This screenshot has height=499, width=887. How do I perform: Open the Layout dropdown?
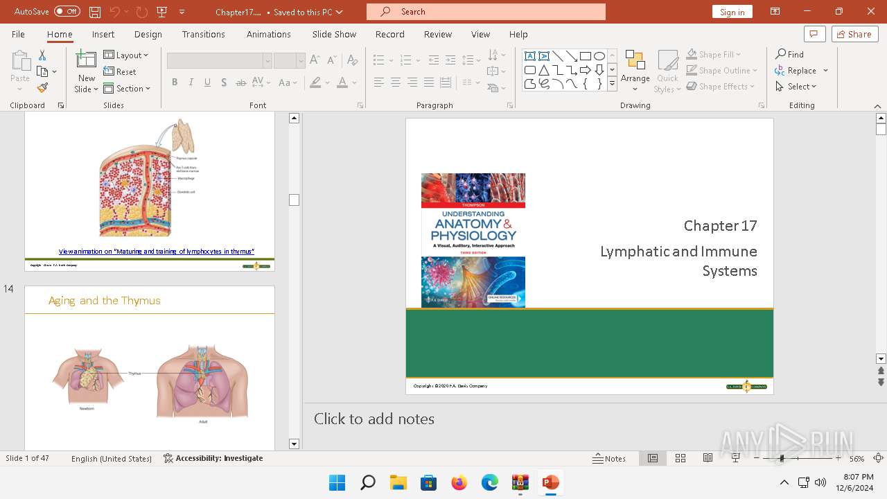pyautogui.click(x=126, y=55)
